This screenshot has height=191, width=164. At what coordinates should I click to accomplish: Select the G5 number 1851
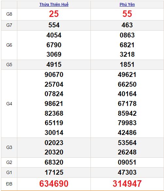click(x=127, y=65)
